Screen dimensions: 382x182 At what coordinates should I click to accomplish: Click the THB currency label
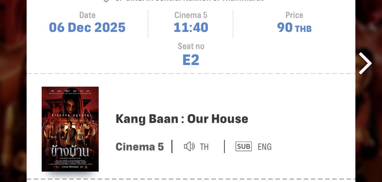[x=303, y=29]
